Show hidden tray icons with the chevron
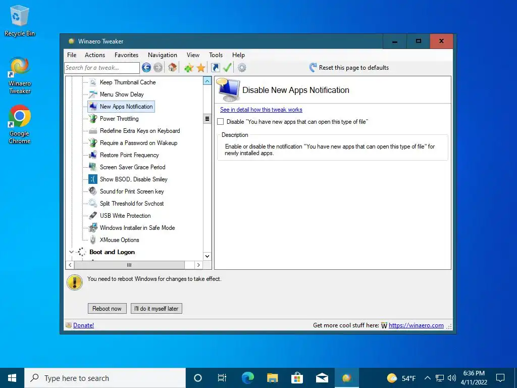Image resolution: width=517 pixels, height=388 pixels. pyautogui.click(x=427, y=378)
